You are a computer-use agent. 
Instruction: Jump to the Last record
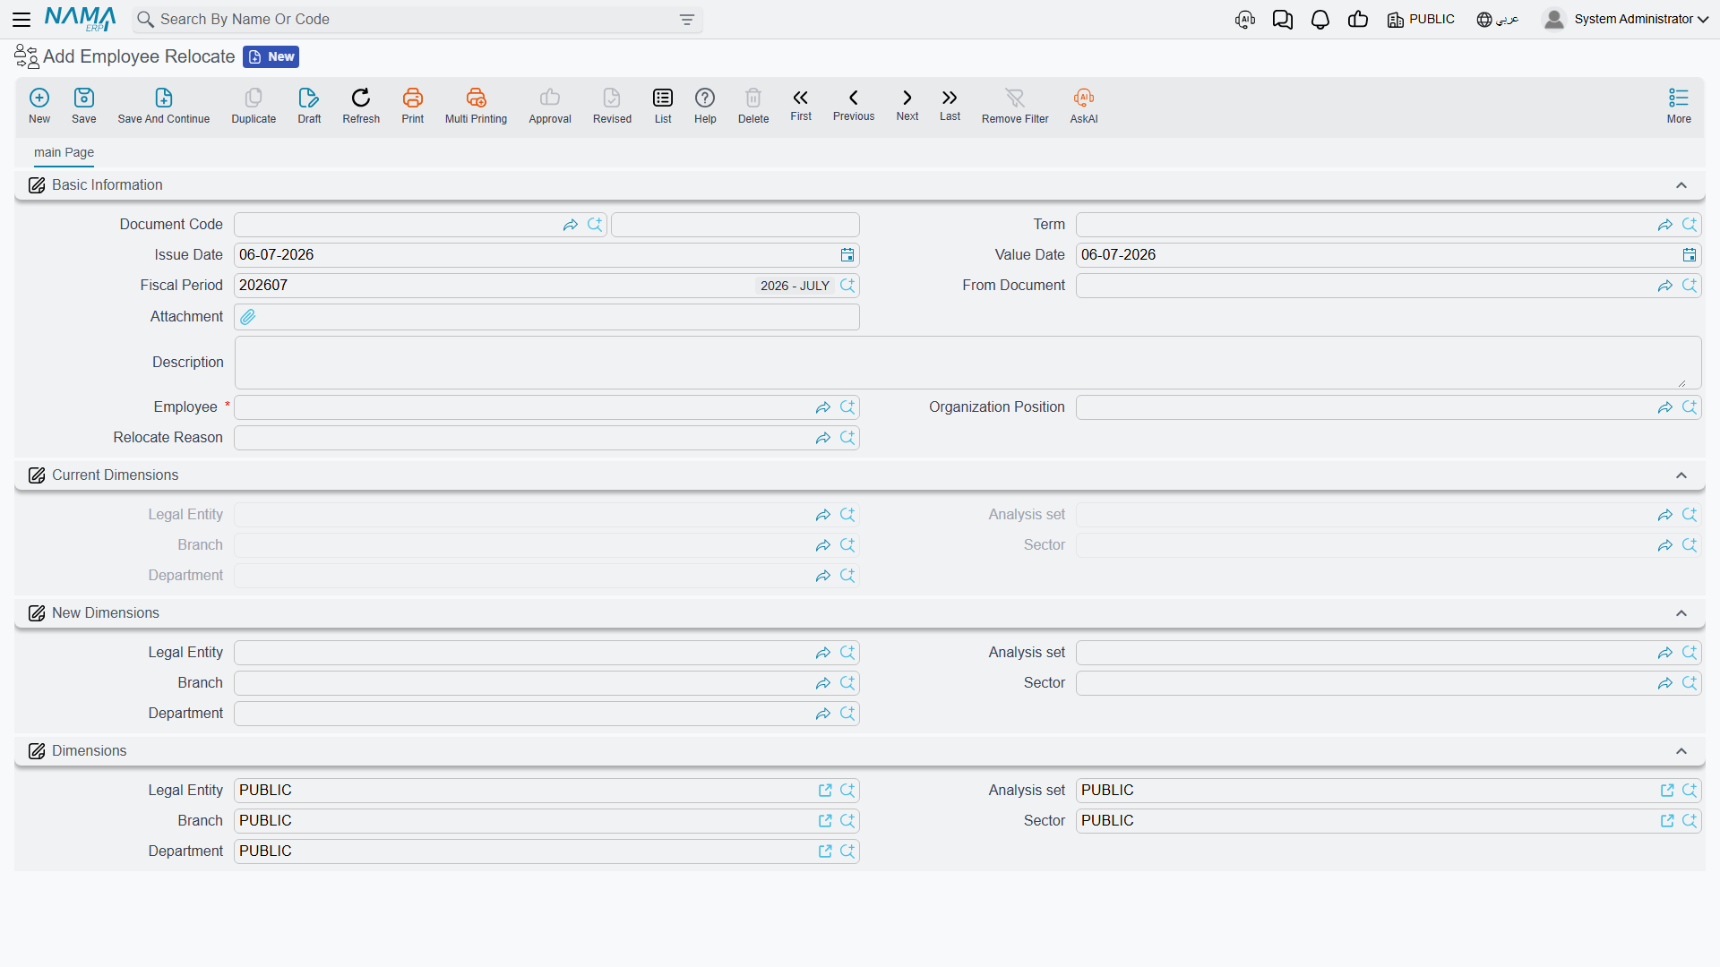point(950,105)
